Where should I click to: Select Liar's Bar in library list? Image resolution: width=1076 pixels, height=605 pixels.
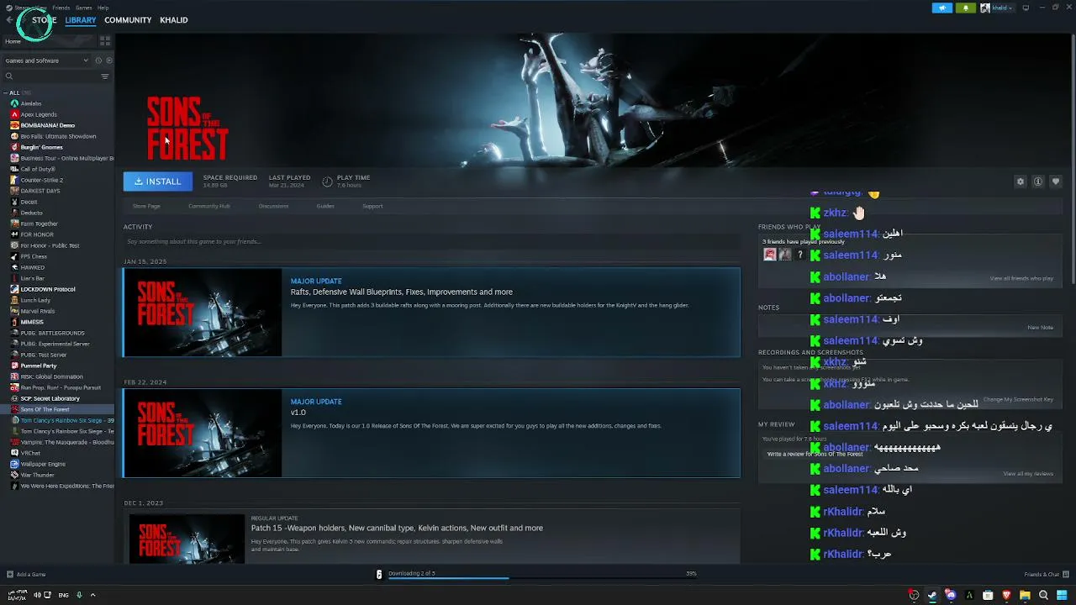57,278
